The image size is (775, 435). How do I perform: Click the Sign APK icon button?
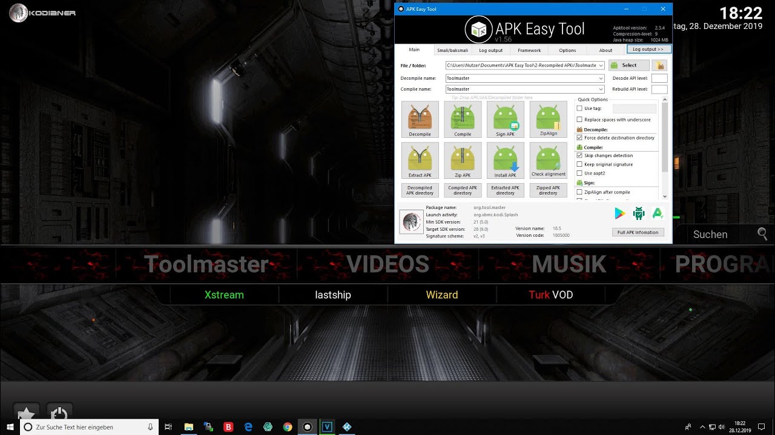coord(505,119)
